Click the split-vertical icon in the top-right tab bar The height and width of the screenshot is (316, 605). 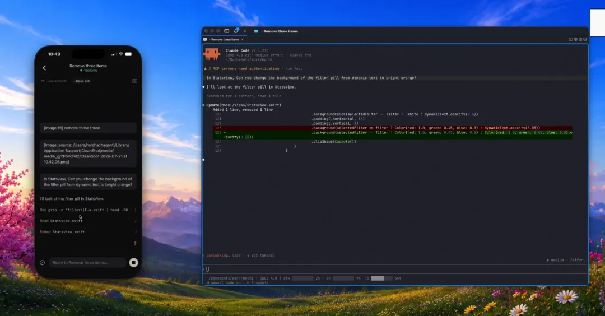pyautogui.click(x=580, y=39)
